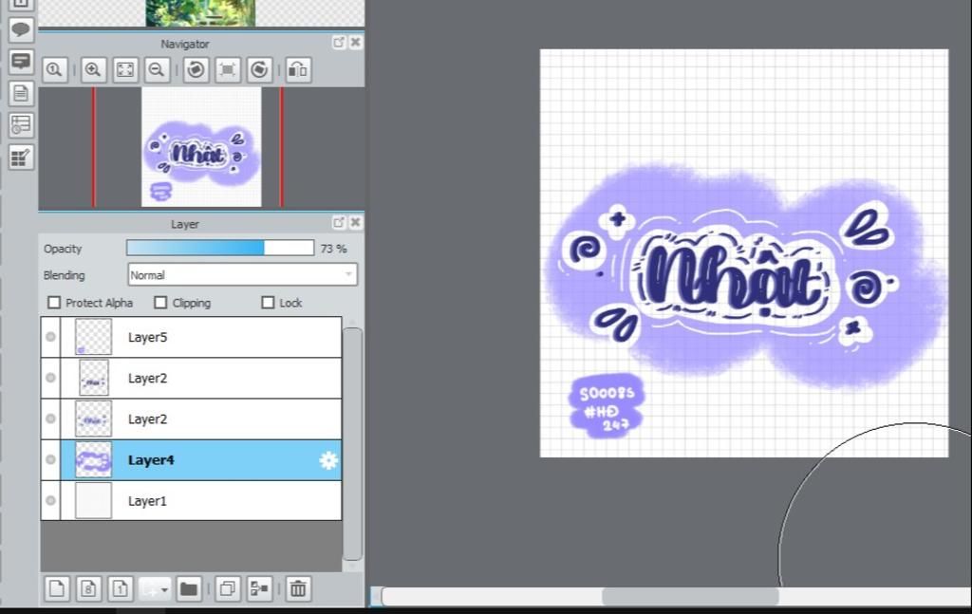Click the 73 % opacity value
The height and width of the screenshot is (614, 972).
point(333,249)
